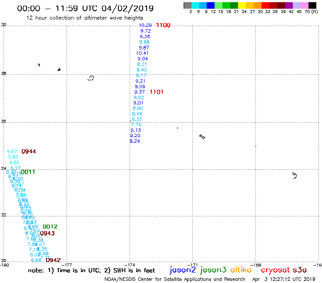Click the 8.88 wave height value
This screenshot has width=322, height=283.
pyautogui.click(x=144, y=42)
